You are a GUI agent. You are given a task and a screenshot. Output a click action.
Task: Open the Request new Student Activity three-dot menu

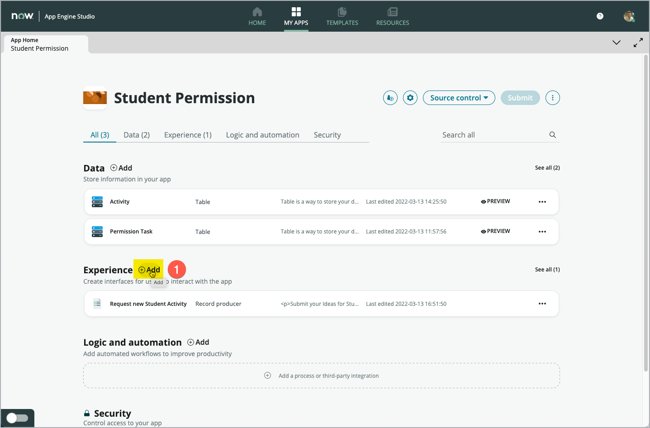click(x=542, y=304)
